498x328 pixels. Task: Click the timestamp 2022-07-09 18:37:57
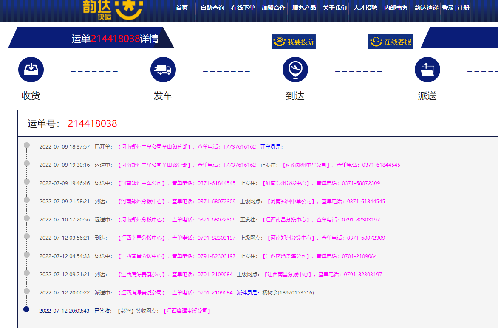click(65, 146)
